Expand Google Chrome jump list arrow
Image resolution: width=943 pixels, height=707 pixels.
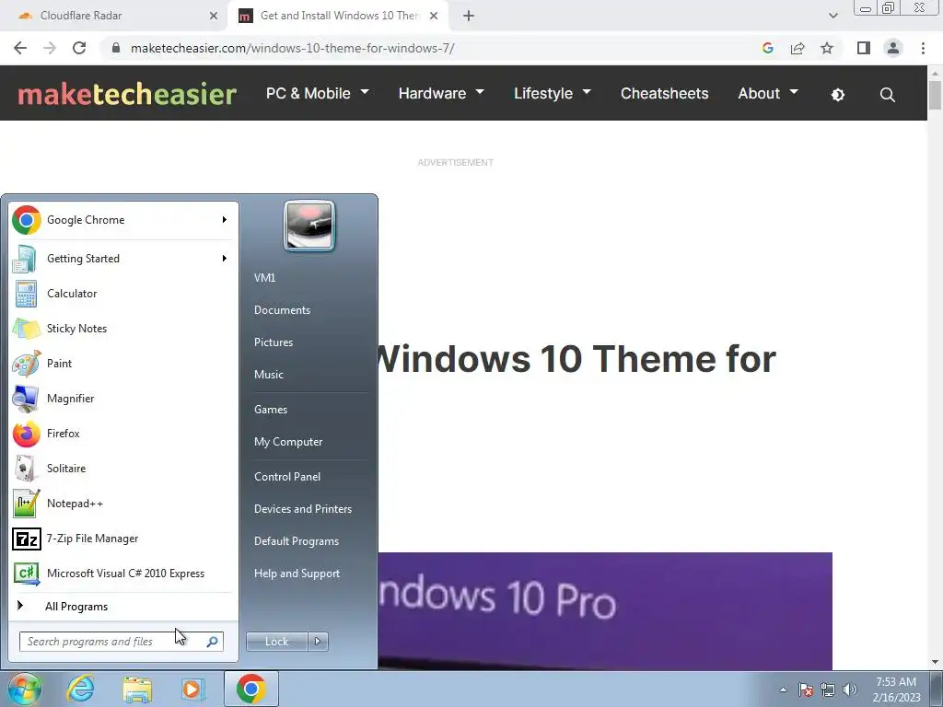click(225, 220)
